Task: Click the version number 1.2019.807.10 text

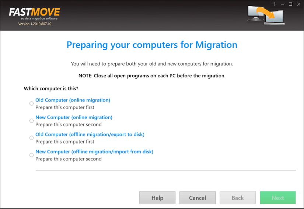Action: click(35, 24)
